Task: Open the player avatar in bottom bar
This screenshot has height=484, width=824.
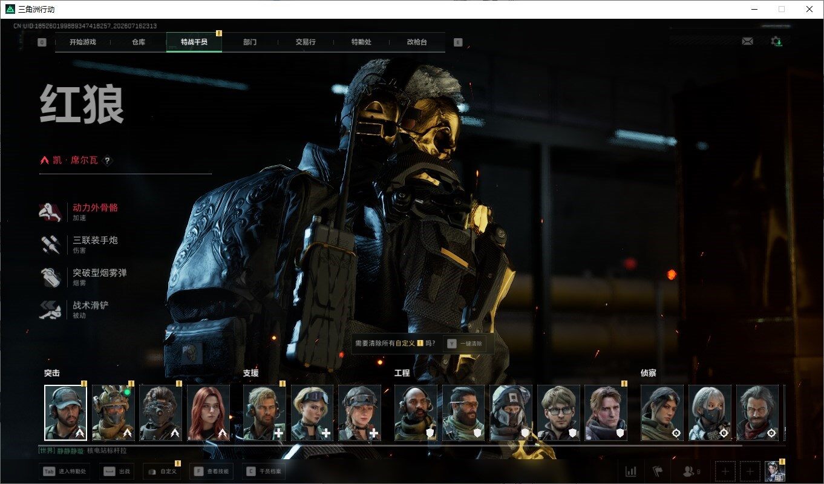Action: (774, 471)
